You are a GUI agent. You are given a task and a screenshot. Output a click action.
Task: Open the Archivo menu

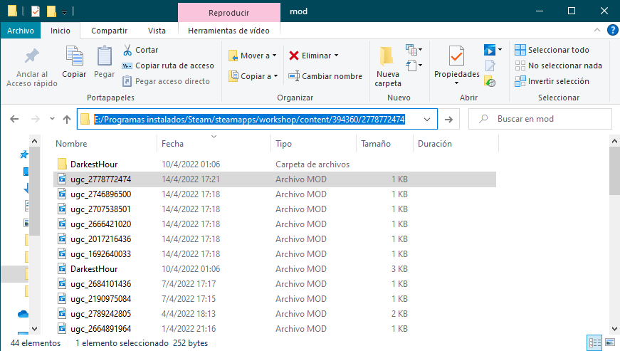21,31
